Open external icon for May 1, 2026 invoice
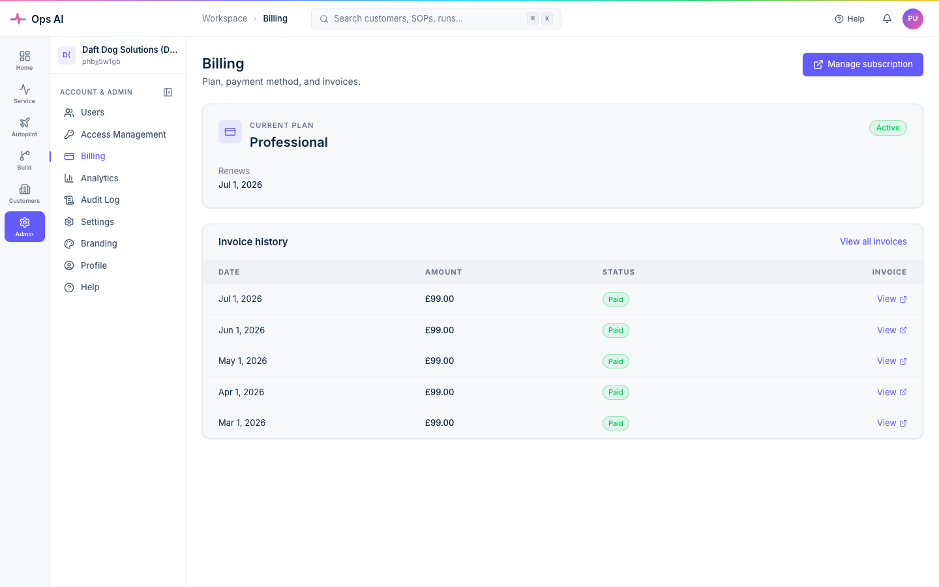 pos(903,361)
